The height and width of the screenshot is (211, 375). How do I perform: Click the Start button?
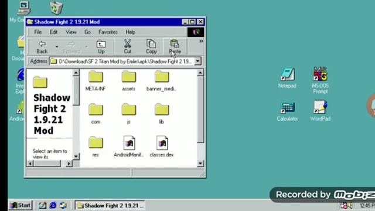pyautogui.click(x=21, y=205)
